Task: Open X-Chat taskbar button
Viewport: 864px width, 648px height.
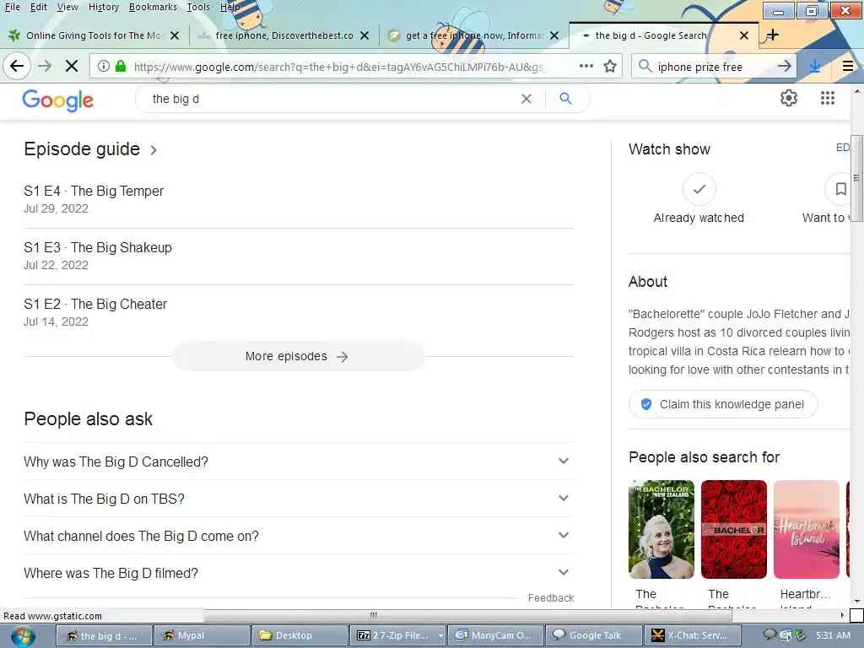Action: coord(690,635)
